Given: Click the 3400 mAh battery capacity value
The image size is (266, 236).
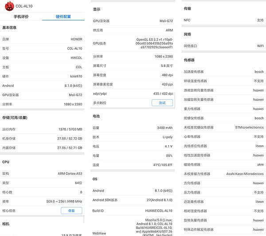Looking at the screenshot, I should [x=165, y=128].
